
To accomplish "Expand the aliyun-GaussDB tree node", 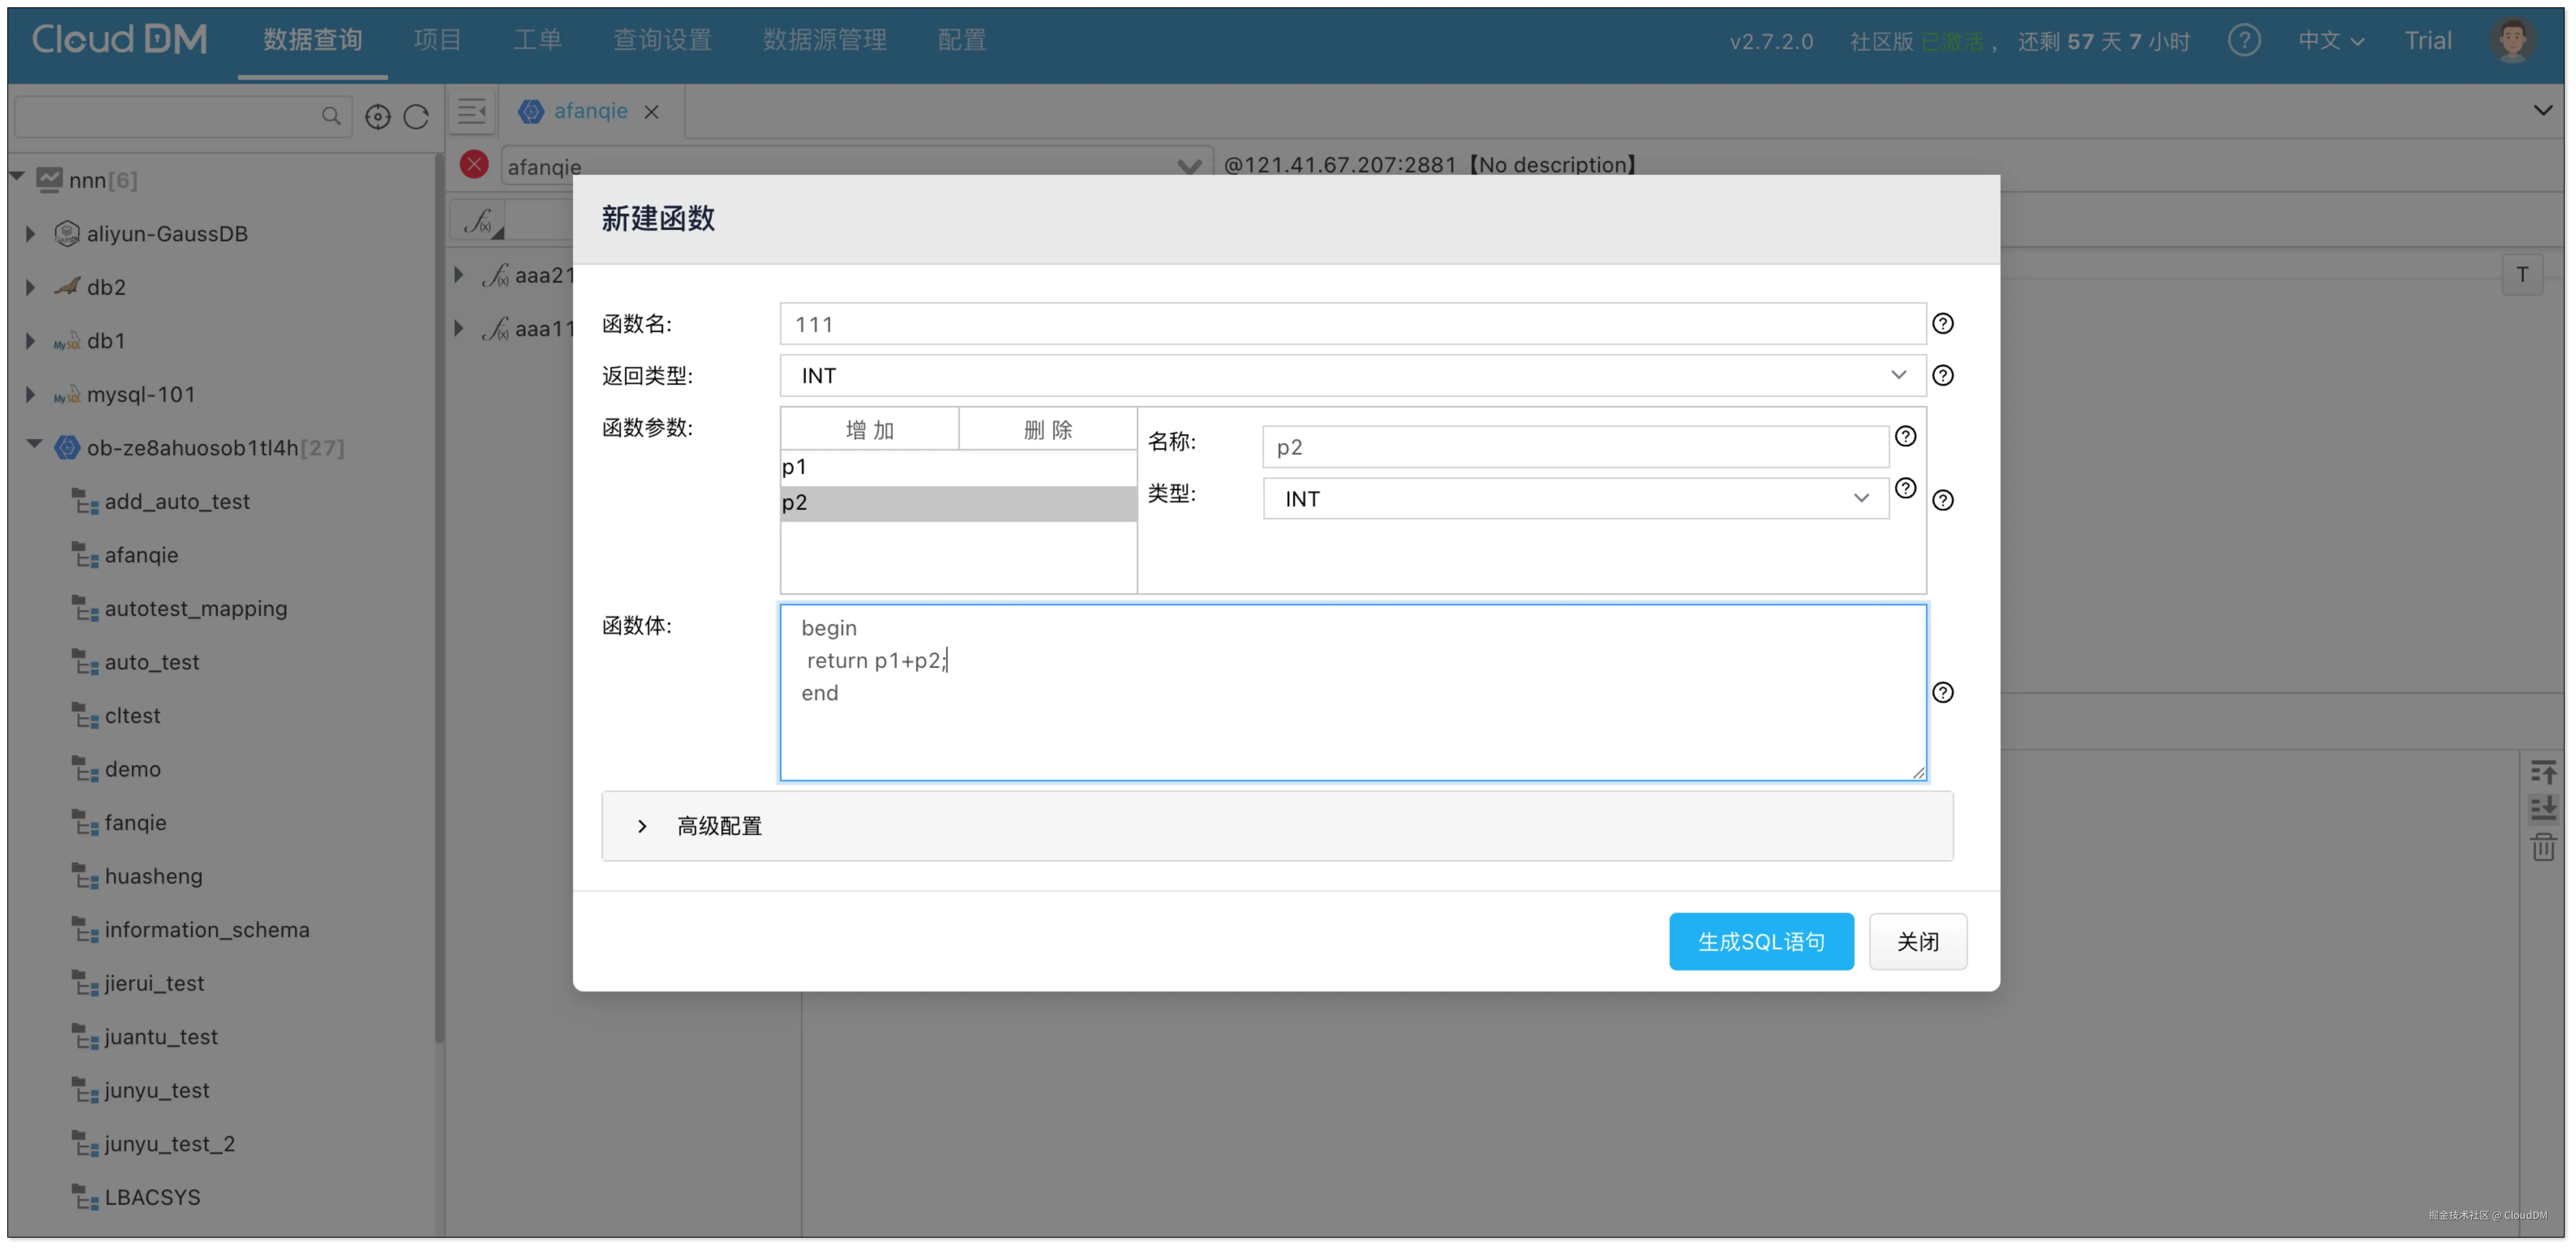I will pyautogui.click(x=31, y=234).
